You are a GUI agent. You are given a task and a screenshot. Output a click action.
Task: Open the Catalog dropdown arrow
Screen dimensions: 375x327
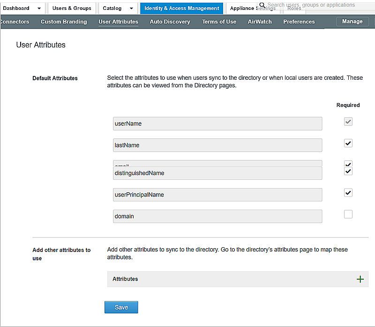tap(131, 8)
